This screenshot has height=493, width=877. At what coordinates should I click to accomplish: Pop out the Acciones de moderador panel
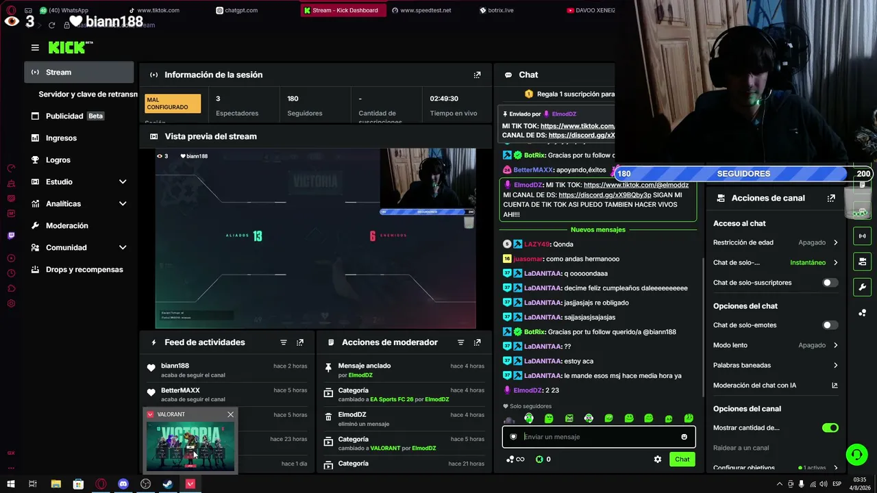477,342
